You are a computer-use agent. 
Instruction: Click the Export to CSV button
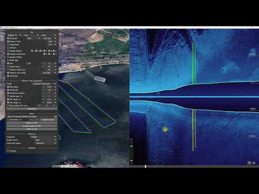tap(48, 120)
